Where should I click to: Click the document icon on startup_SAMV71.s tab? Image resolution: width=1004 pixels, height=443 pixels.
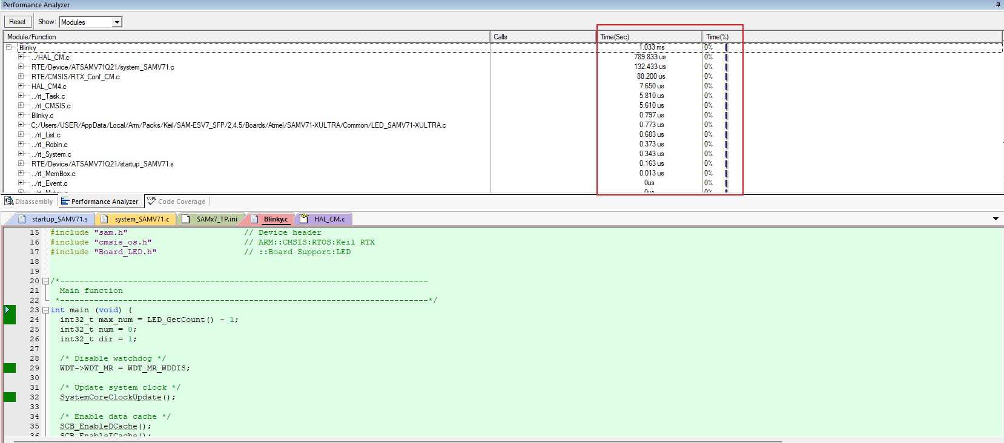point(22,219)
